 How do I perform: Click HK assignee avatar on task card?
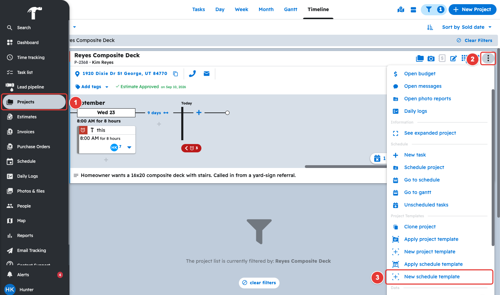(x=114, y=147)
